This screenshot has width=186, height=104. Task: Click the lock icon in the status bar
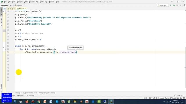(181, 98)
